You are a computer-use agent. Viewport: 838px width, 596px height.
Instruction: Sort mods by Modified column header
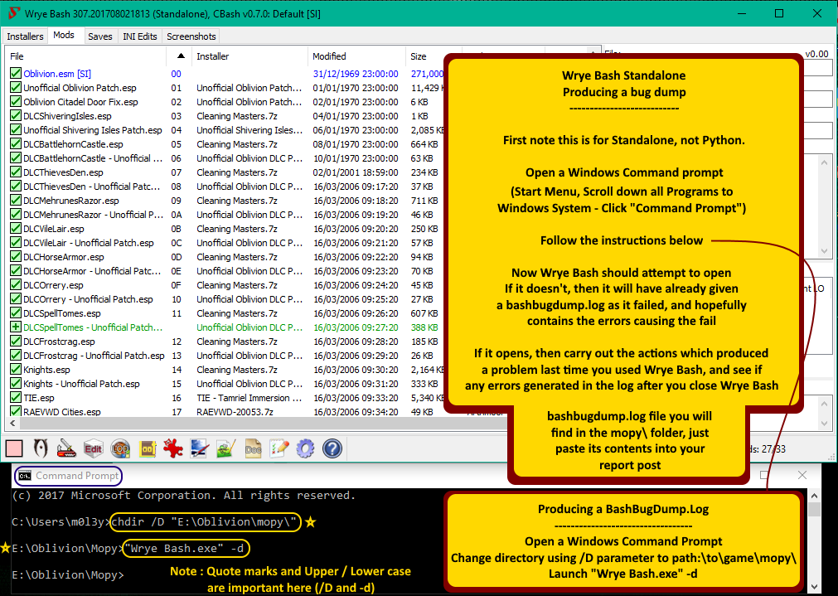click(x=329, y=56)
